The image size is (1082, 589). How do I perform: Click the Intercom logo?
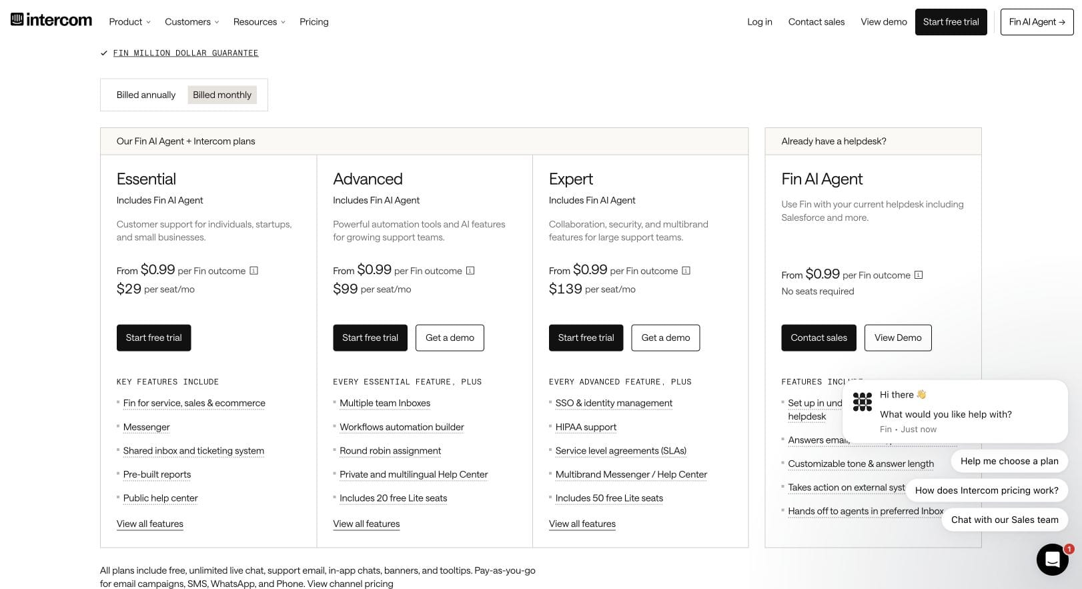[51, 20]
